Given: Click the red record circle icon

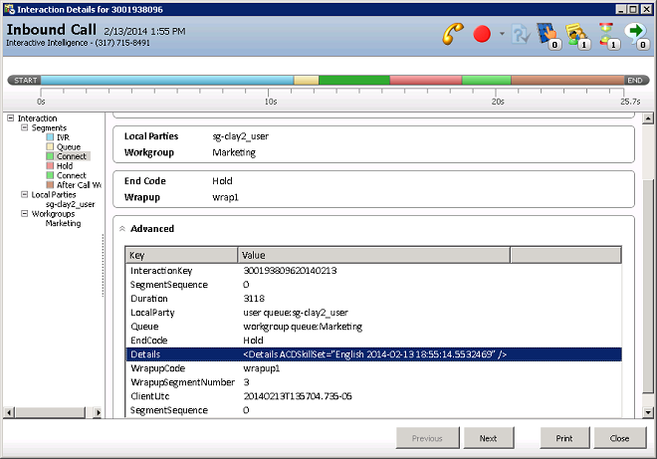Looking at the screenshot, I should [482, 34].
